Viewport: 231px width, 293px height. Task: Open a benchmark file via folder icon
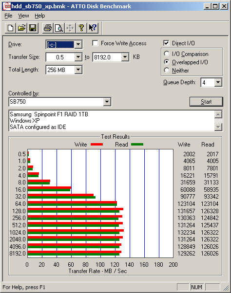(x=21, y=28)
